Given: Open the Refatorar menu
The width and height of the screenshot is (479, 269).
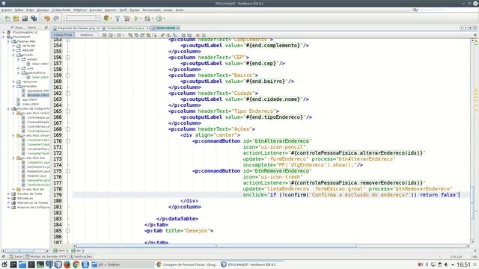Looking at the screenshot, I should (x=80, y=10).
